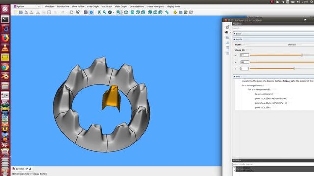This screenshot has width=314, height=176.
Task: Click the volume icon in the system tray
Action: (298, 2)
